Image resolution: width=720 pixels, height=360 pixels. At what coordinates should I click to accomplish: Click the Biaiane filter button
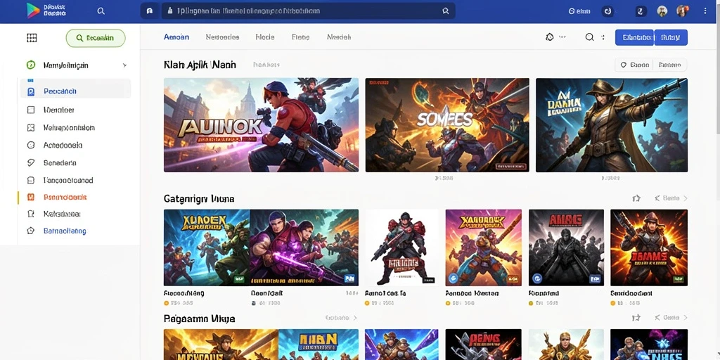[669, 65]
